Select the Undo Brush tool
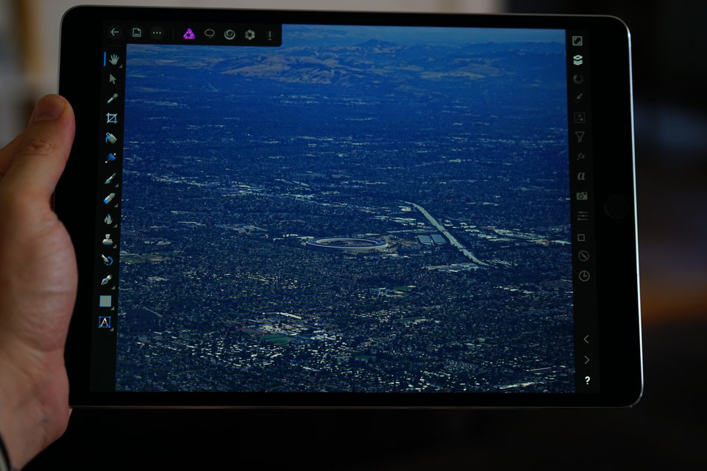The height and width of the screenshot is (471, 707). pyautogui.click(x=107, y=260)
